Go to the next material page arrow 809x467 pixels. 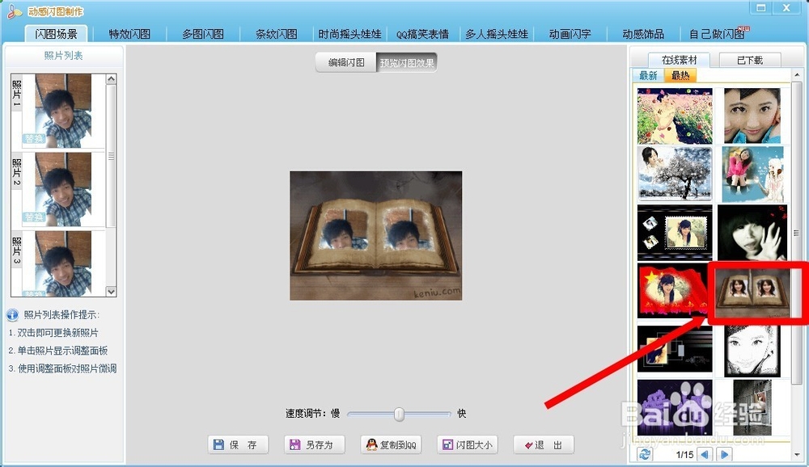[724, 454]
